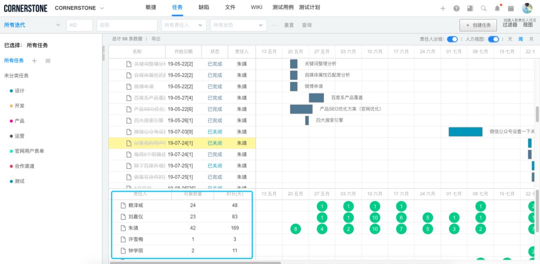This screenshot has width=540, height=264.
Task: Click the 名称 search input field
Action: [127, 25]
